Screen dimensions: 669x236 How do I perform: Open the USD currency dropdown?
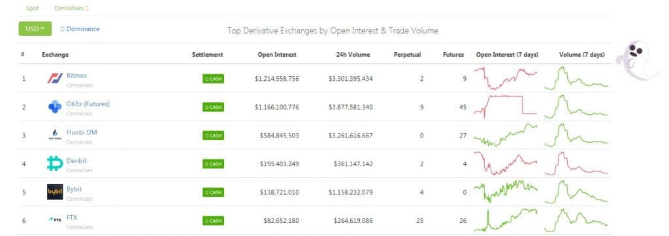click(35, 29)
